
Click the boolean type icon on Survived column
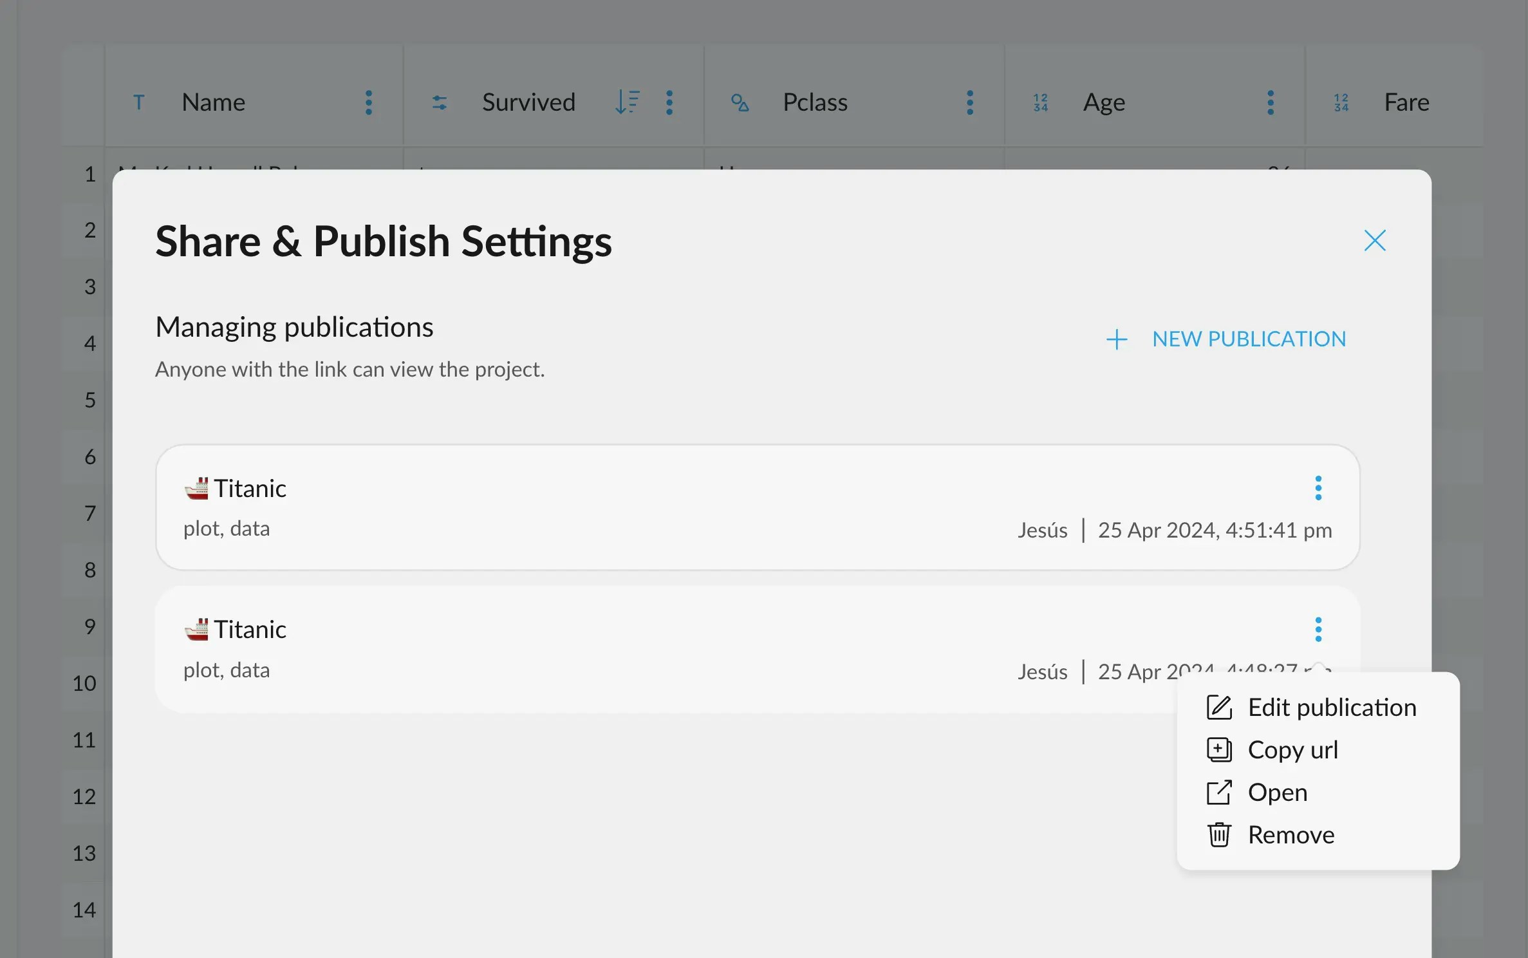pyautogui.click(x=440, y=102)
